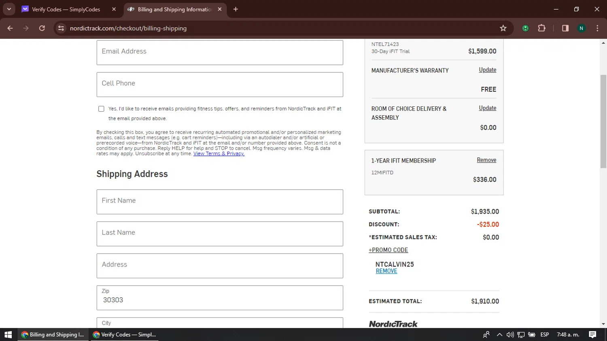
Task: Reload the checkout page
Action: pos(42,28)
